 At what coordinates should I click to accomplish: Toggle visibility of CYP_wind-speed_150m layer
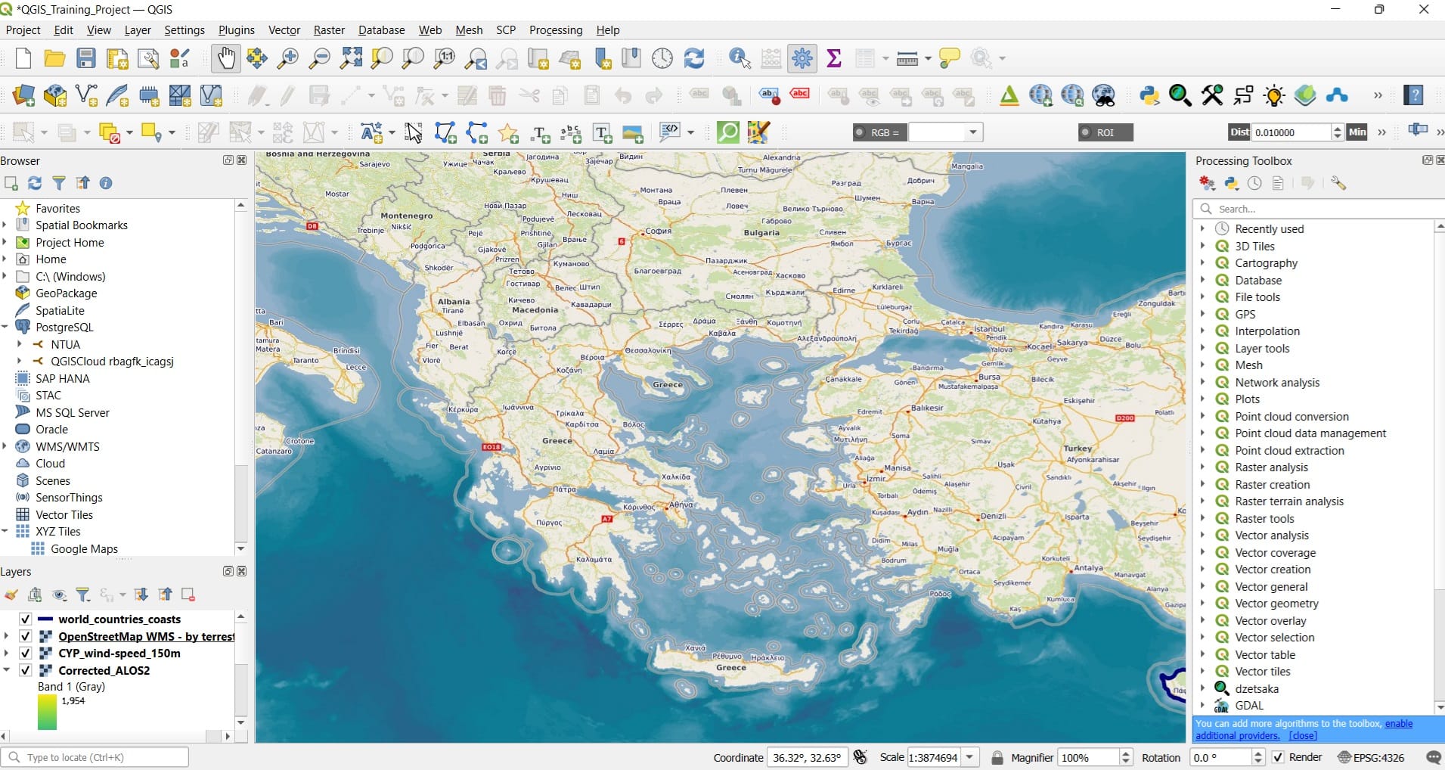25,653
